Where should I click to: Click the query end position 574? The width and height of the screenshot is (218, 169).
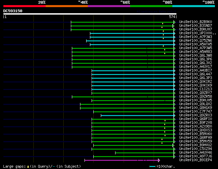(172, 17)
